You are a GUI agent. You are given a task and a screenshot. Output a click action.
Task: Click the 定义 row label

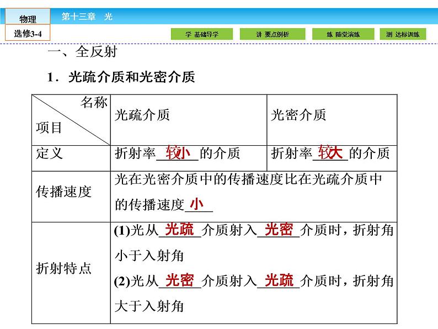50,153
